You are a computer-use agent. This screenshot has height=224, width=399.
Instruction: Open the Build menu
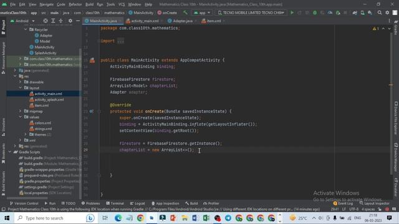click(x=89, y=4)
